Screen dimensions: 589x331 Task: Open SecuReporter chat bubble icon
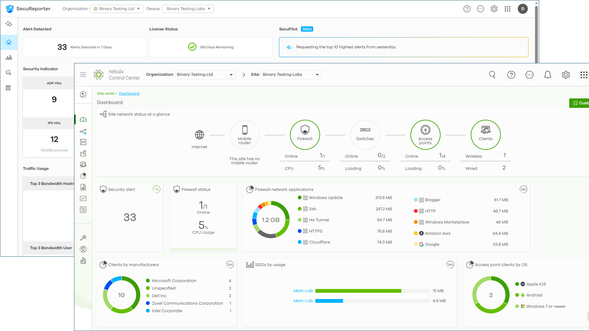(480, 9)
